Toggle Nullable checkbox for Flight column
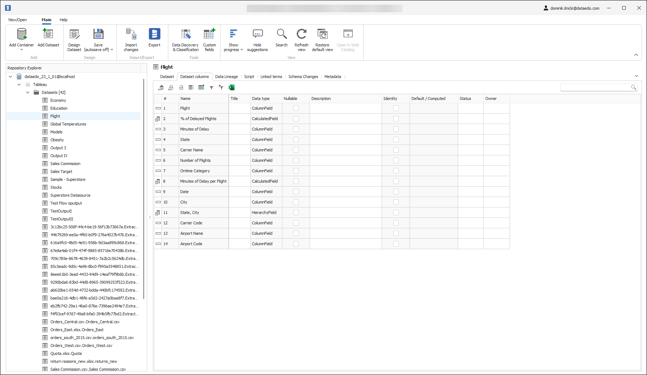 (x=296, y=108)
